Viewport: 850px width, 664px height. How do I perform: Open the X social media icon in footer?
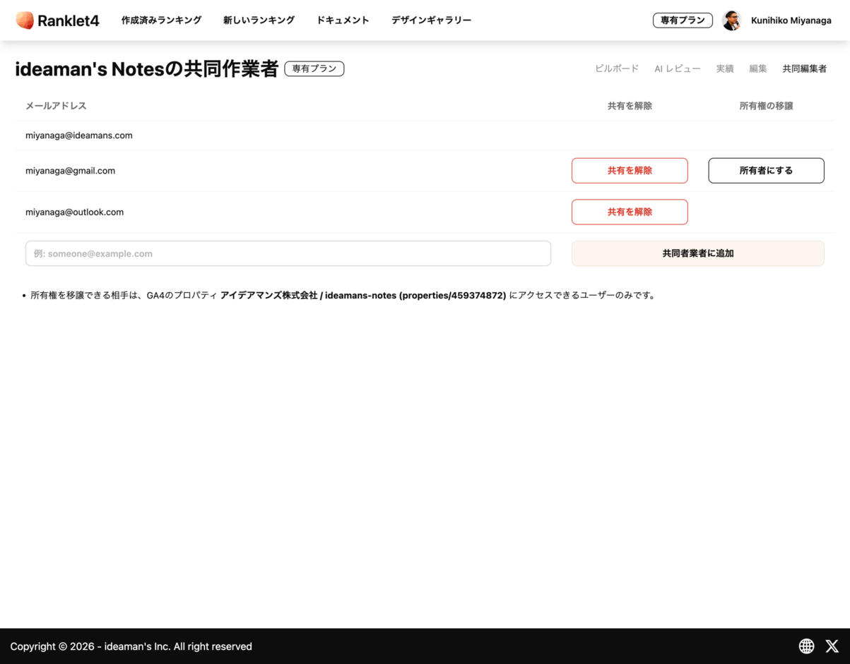832,646
